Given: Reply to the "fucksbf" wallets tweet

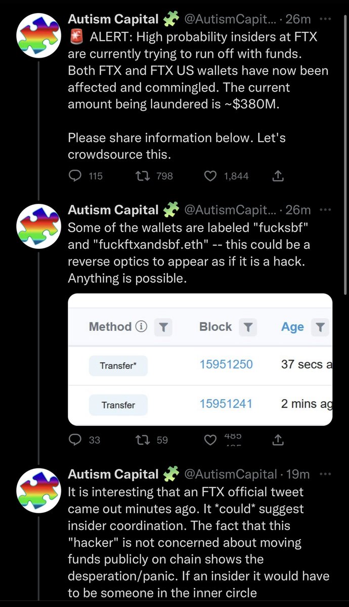Looking at the screenshot, I should [x=75, y=440].
